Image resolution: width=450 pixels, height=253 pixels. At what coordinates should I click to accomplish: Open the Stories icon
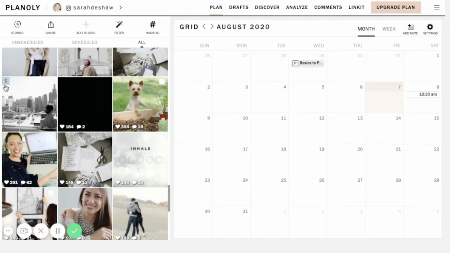[17, 25]
